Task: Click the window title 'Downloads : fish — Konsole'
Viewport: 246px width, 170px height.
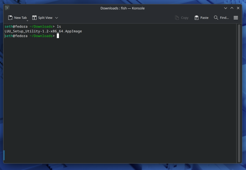Action: [122, 8]
